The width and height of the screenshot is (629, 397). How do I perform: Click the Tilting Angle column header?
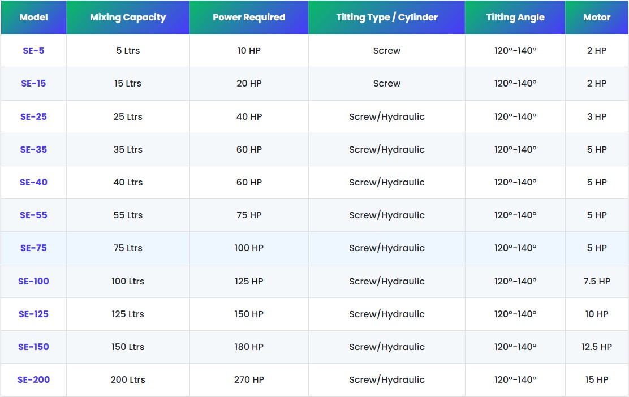pos(515,17)
